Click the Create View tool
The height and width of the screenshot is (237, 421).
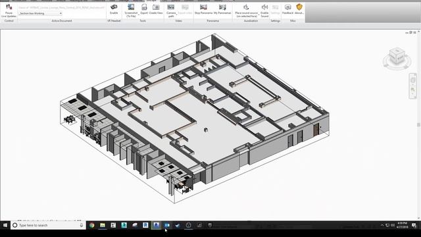point(156,9)
